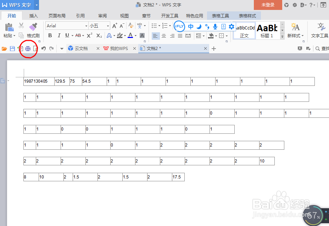329x226 pixels.
Task: Click the character shading A icon
Action: pos(142,35)
